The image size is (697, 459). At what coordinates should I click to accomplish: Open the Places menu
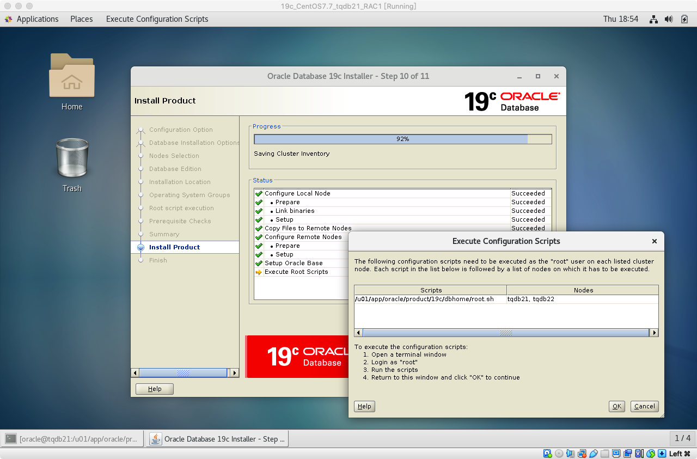pyautogui.click(x=82, y=19)
